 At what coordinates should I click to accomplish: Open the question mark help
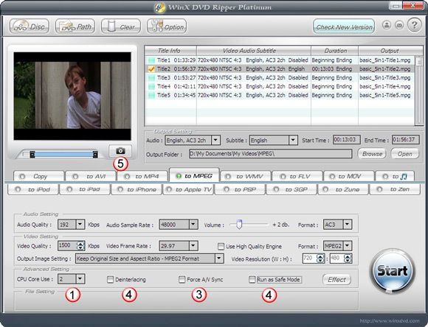pyautogui.click(x=415, y=25)
